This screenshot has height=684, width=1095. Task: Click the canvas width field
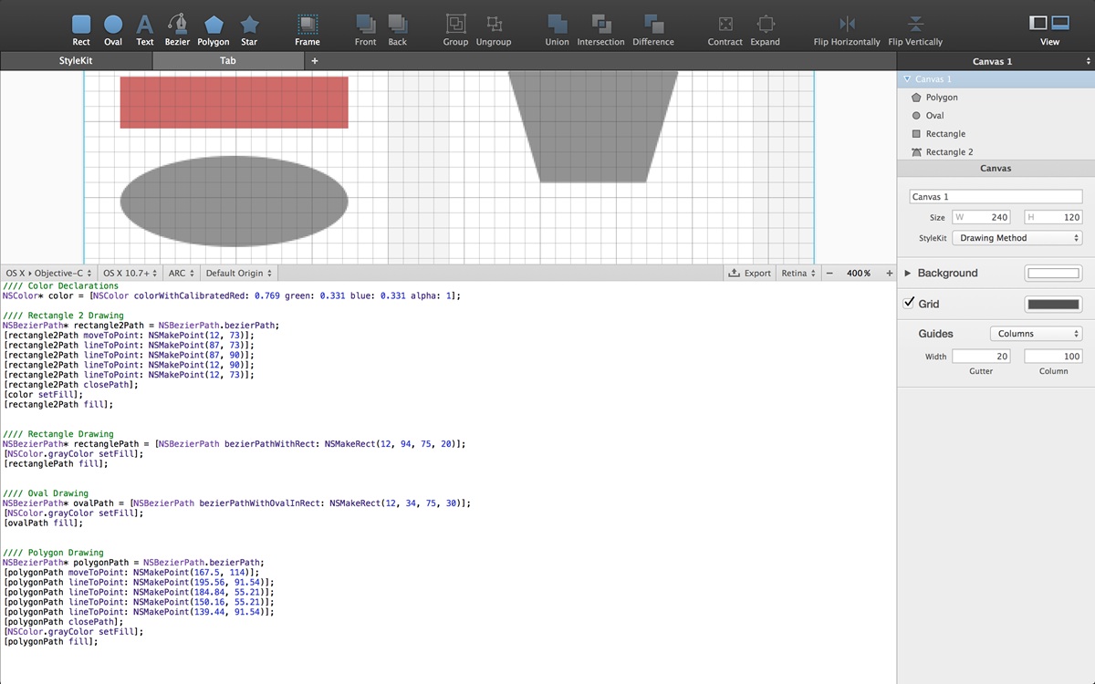[982, 217]
